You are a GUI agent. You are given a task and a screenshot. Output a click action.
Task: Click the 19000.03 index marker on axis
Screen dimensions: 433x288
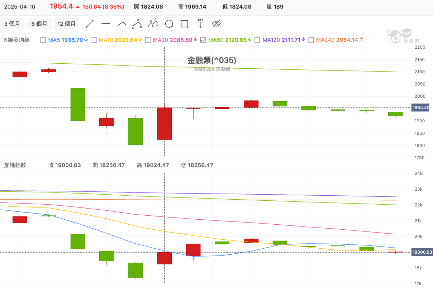422,252
